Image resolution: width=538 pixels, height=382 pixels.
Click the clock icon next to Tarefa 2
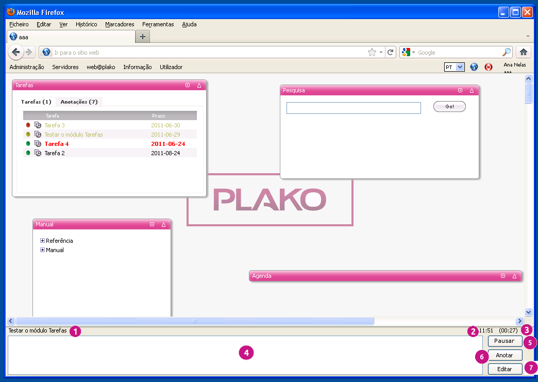point(38,153)
